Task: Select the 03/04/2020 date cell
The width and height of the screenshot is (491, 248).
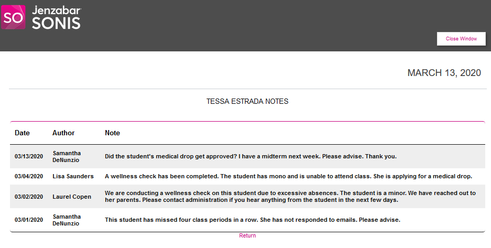Action: [x=29, y=177]
